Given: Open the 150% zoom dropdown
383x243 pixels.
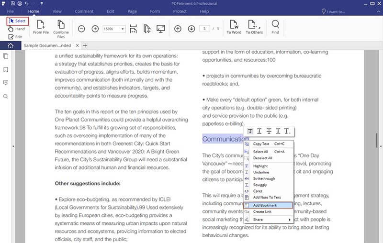Looking at the screenshot, I should [123, 29].
